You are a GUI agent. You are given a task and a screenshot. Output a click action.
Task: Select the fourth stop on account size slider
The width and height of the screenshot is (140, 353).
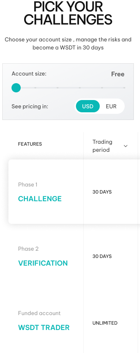(x=80, y=88)
